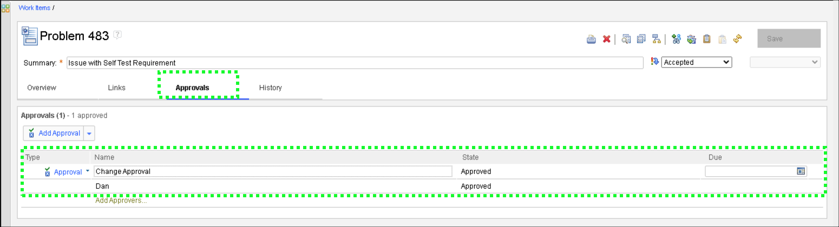Click the print work item icon
This screenshot has height=227, width=839.
coord(592,39)
